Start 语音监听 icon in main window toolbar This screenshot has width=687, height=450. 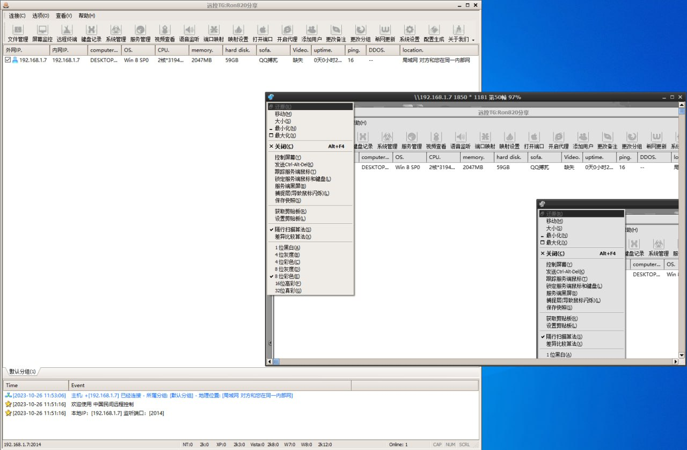(x=189, y=33)
